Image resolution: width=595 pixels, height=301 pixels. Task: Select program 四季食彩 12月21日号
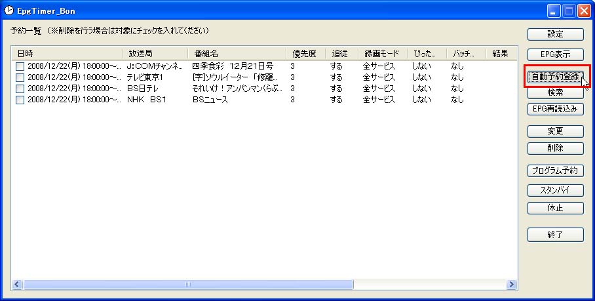click(233, 66)
